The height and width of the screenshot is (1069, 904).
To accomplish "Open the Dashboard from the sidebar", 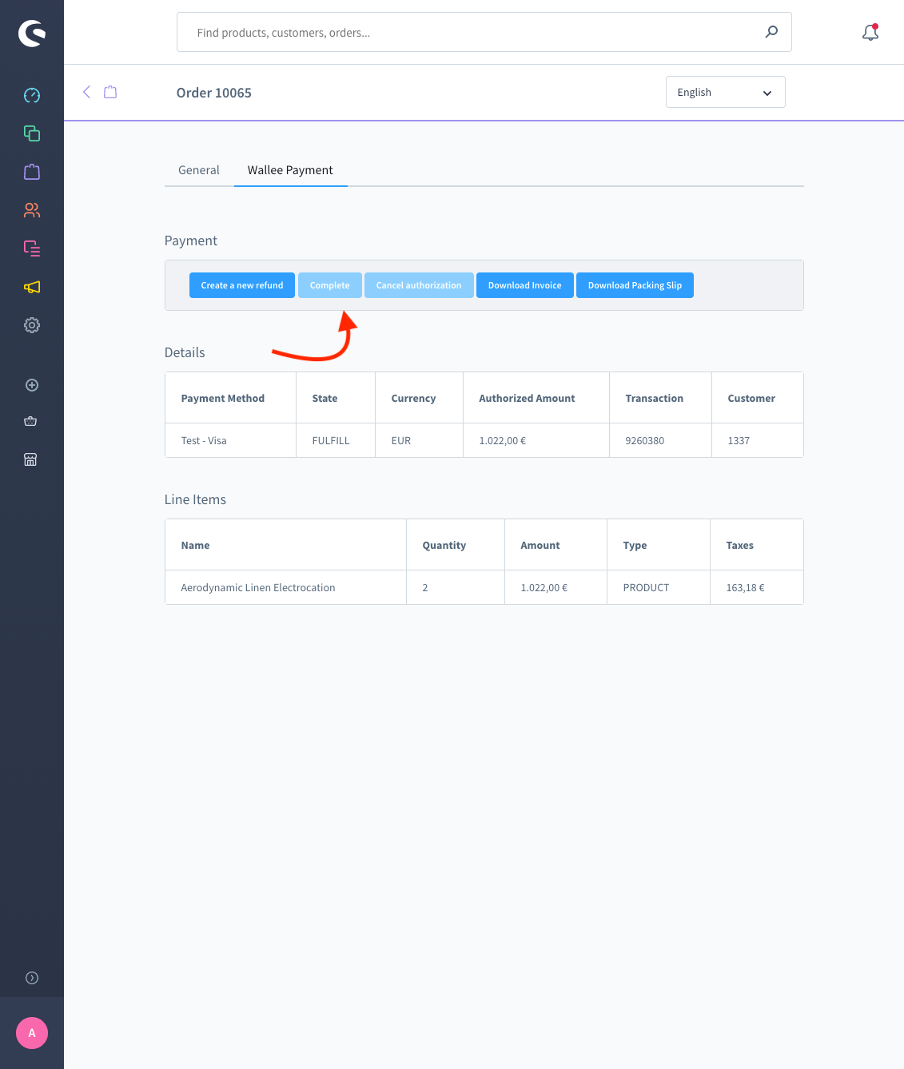I will point(32,95).
